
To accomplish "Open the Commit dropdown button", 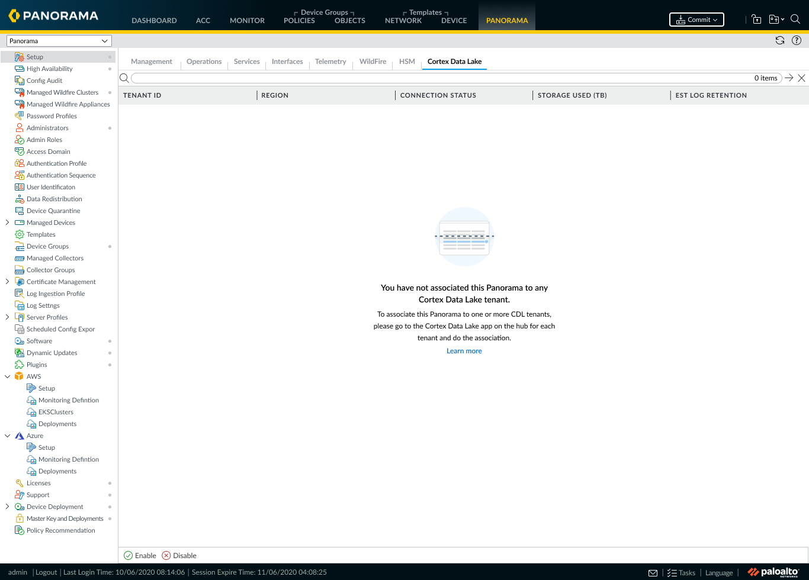I will (x=696, y=20).
